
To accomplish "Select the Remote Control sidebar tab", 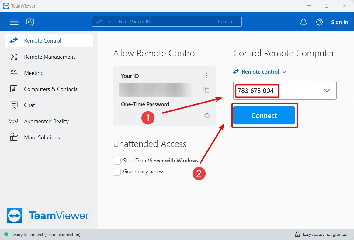I will (49, 41).
